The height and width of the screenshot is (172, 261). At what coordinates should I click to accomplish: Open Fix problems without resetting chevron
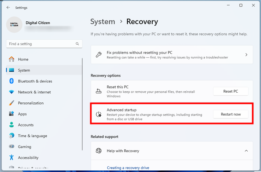click(246, 55)
